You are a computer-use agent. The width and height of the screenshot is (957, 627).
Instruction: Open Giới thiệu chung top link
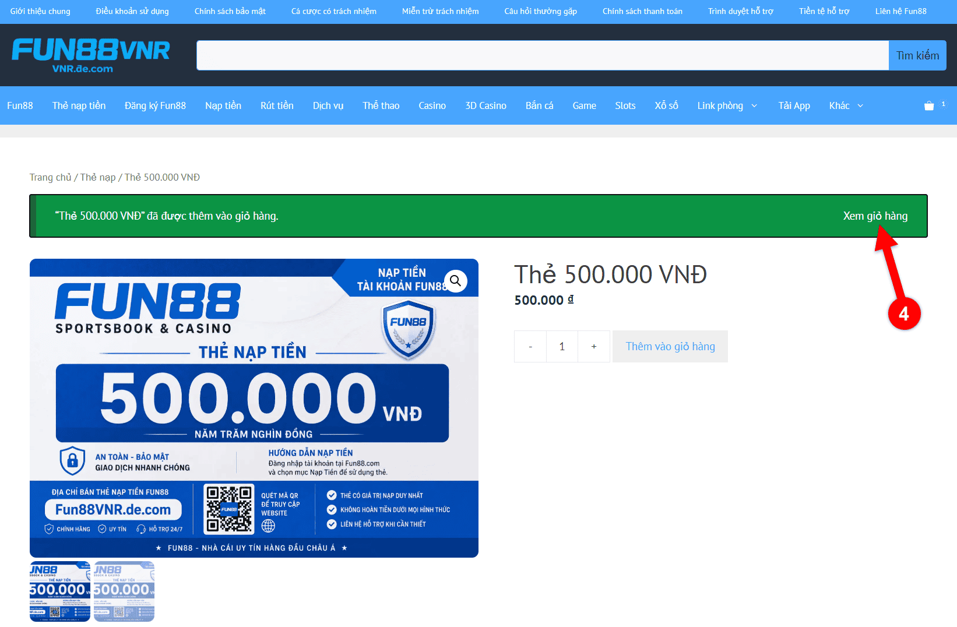(40, 11)
